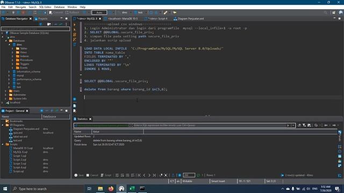This screenshot has height=193, width=344.
Task: Open the File menu
Action: click(3, 7)
